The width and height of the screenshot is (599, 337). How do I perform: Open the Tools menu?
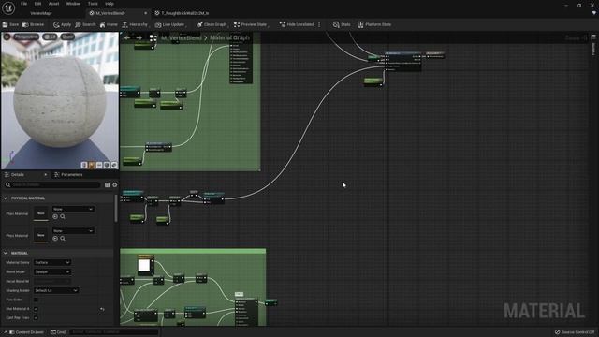tap(93, 4)
